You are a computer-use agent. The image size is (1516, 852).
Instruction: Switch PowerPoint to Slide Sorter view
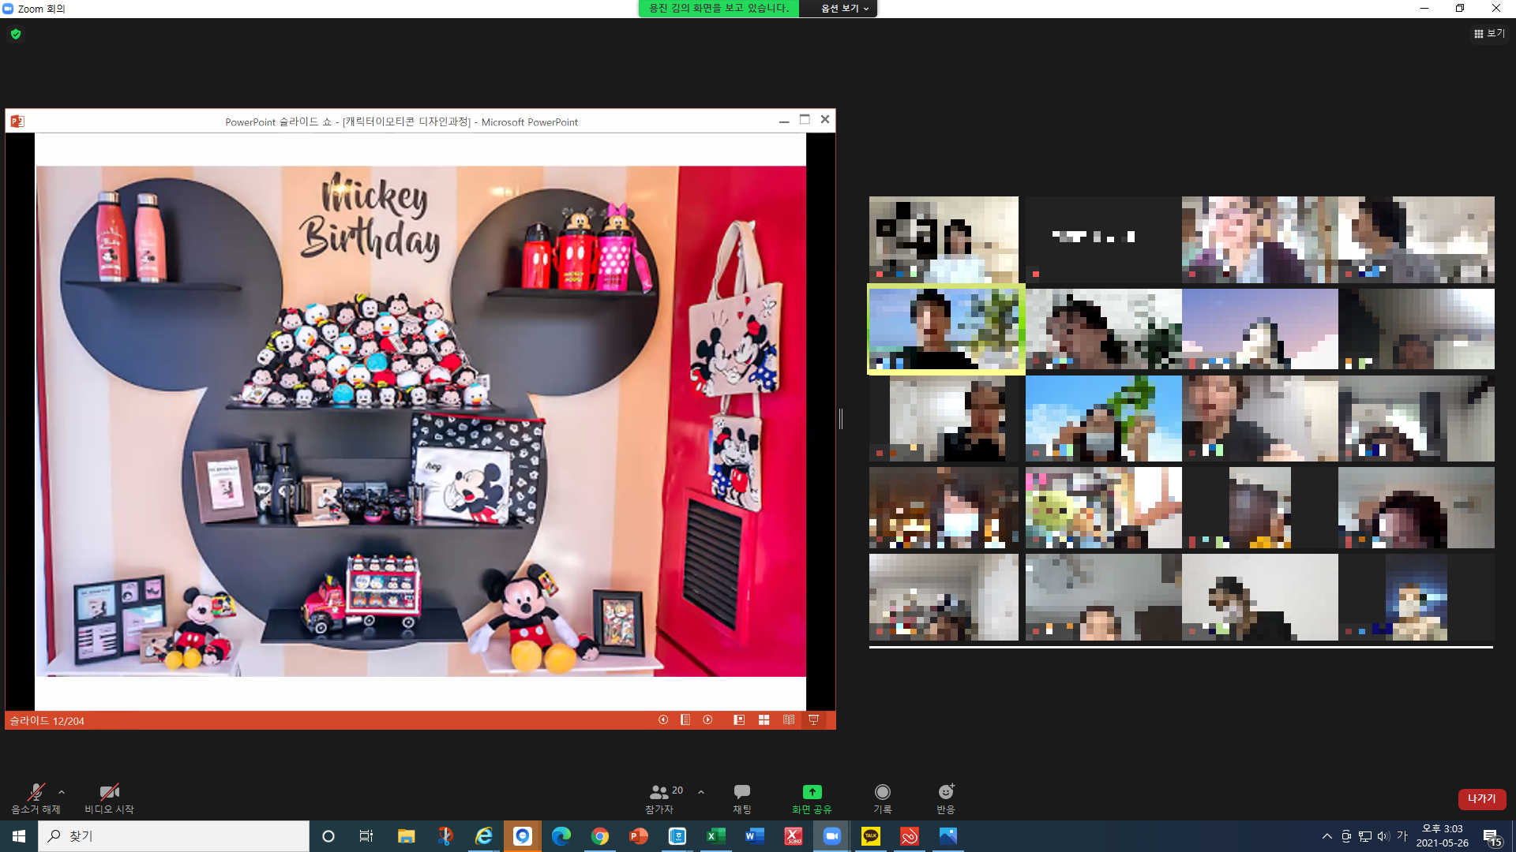click(764, 719)
